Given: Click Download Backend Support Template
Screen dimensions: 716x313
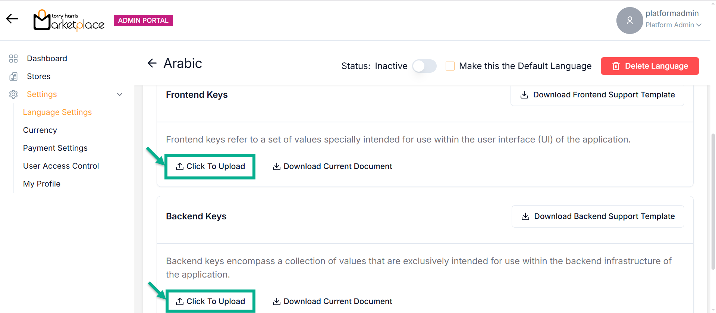Looking at the screenshot, I should [x=598, y=216].
